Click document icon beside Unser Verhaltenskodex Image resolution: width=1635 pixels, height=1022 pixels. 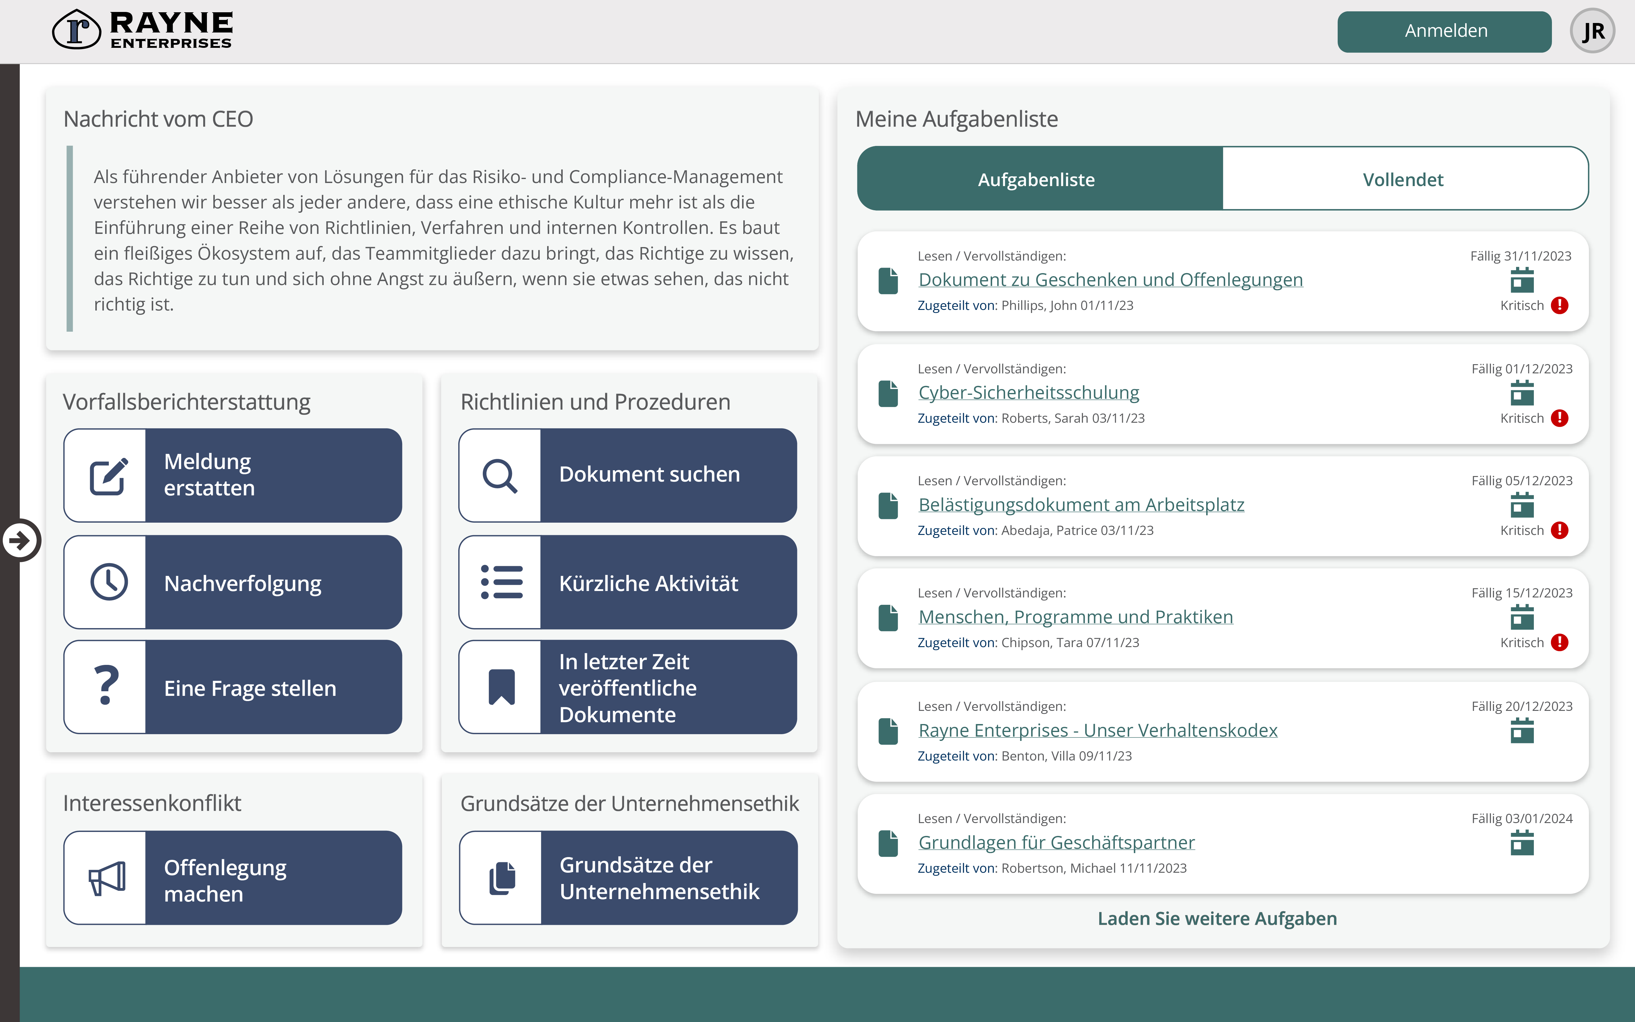pos(888,732)
